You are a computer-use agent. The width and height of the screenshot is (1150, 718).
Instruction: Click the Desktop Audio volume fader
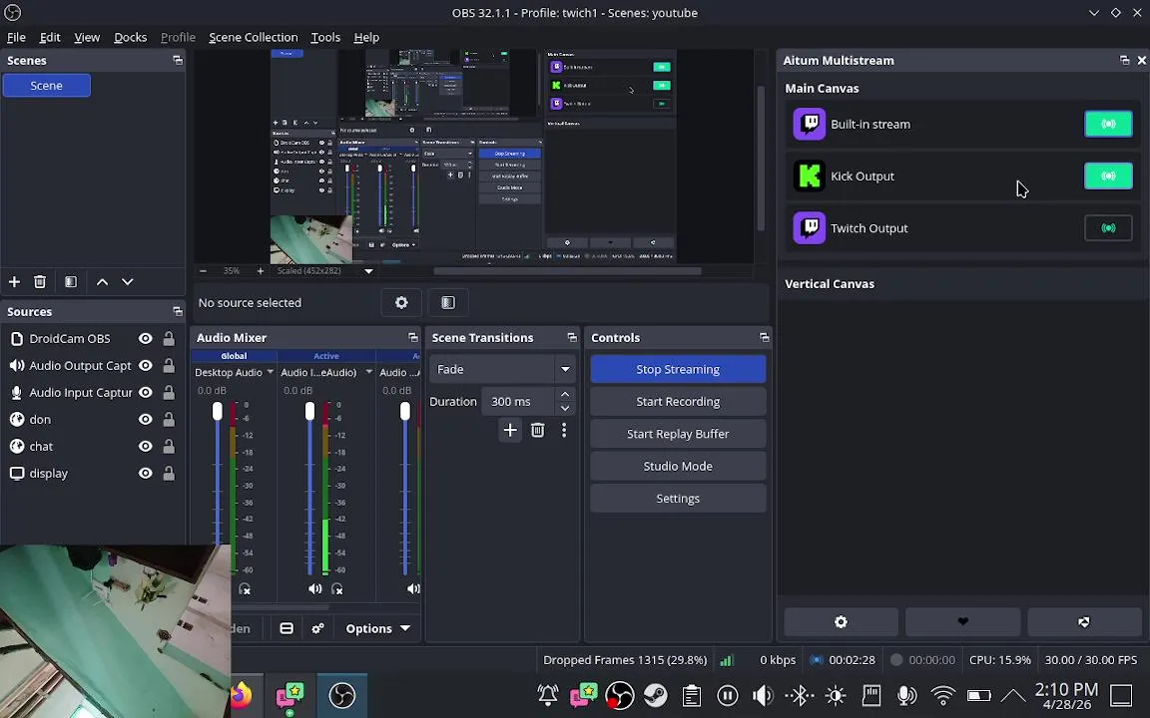pos(217,411)
